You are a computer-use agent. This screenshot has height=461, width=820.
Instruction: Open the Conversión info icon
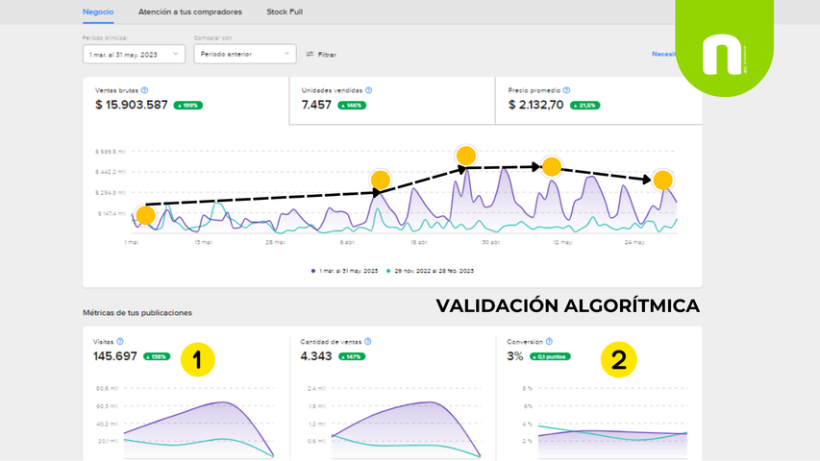coord(549,341)
